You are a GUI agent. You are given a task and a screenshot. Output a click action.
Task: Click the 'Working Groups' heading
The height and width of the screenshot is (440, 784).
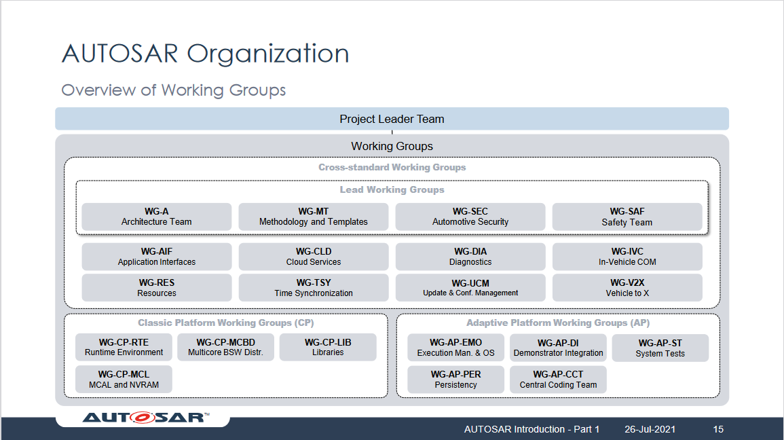(392, 146)
